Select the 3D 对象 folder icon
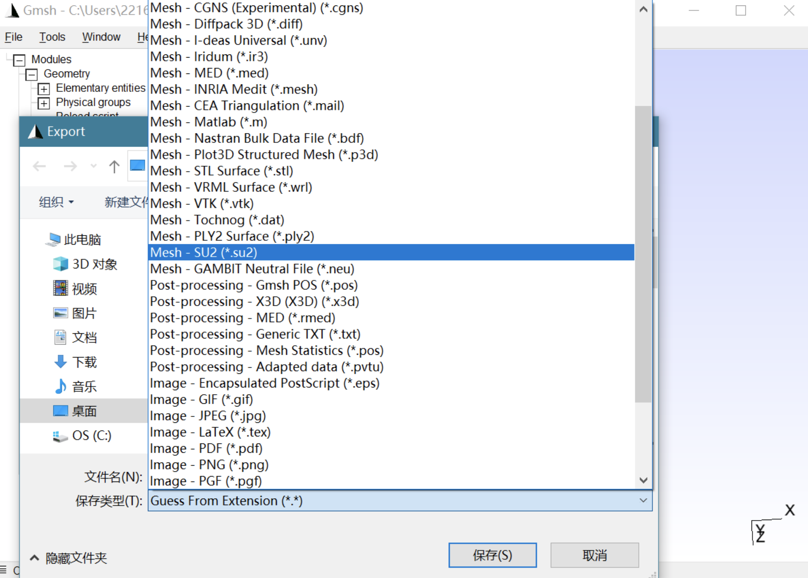 pyautogui.click(x=60, y=264)
